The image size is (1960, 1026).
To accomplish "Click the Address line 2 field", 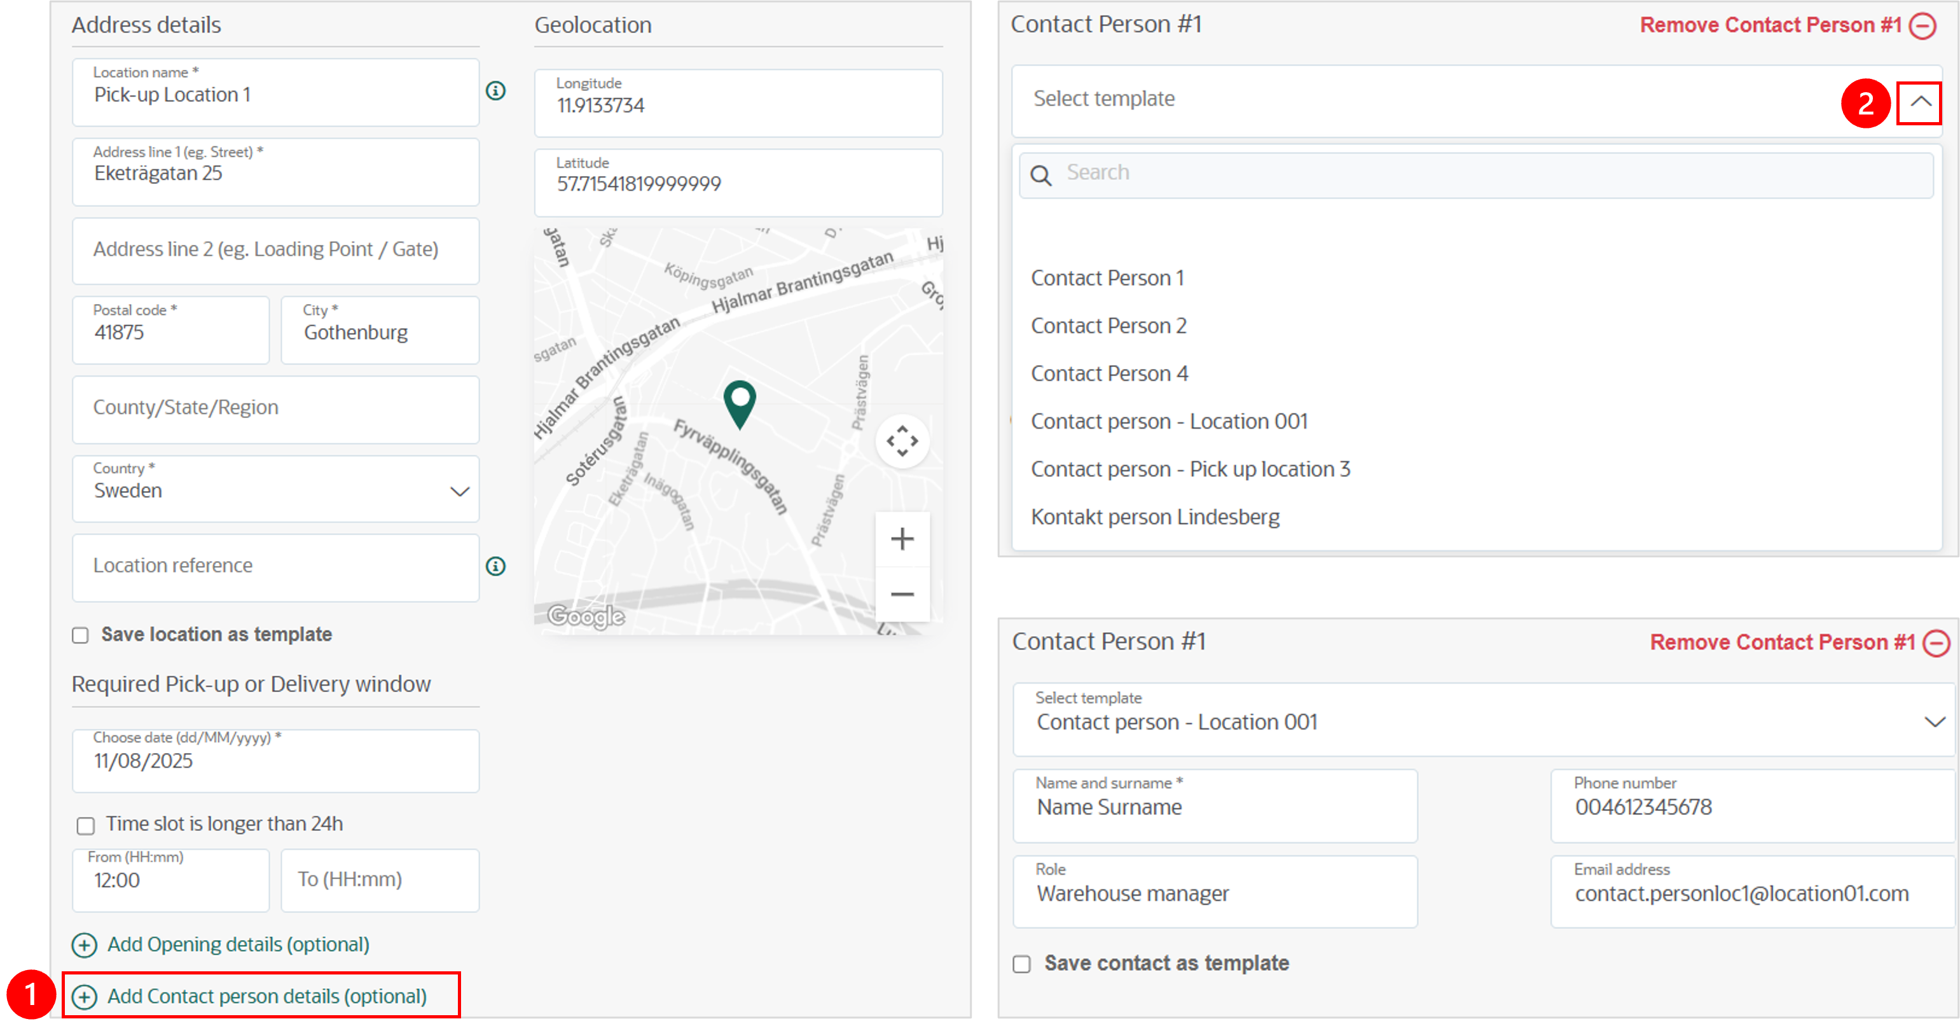I will click(x=275, y=251).
